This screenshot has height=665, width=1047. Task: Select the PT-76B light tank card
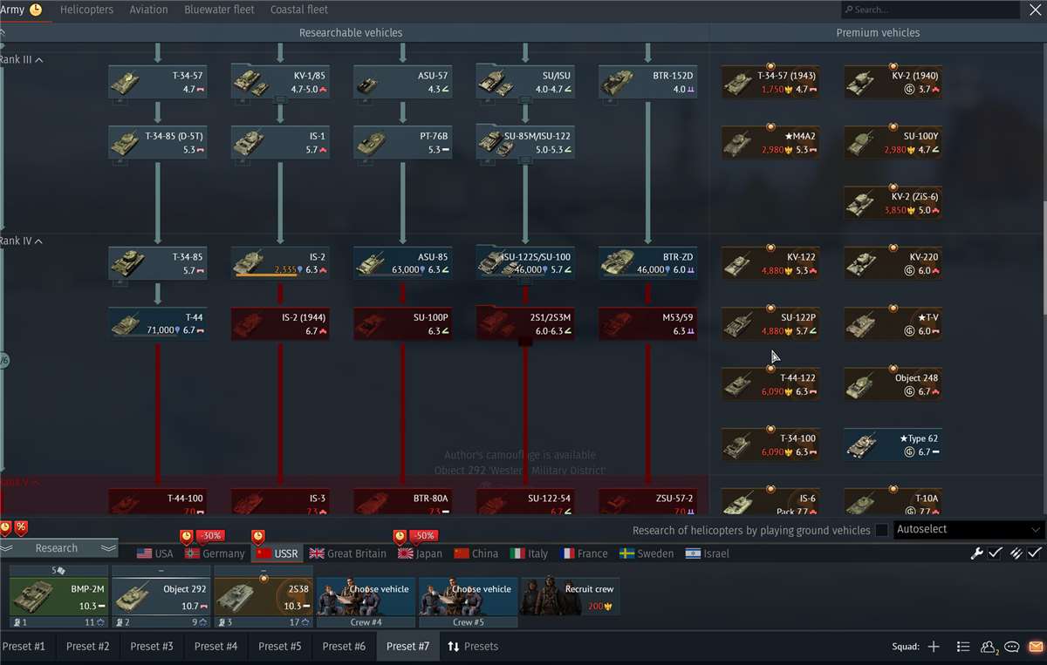tap(403, 143)
